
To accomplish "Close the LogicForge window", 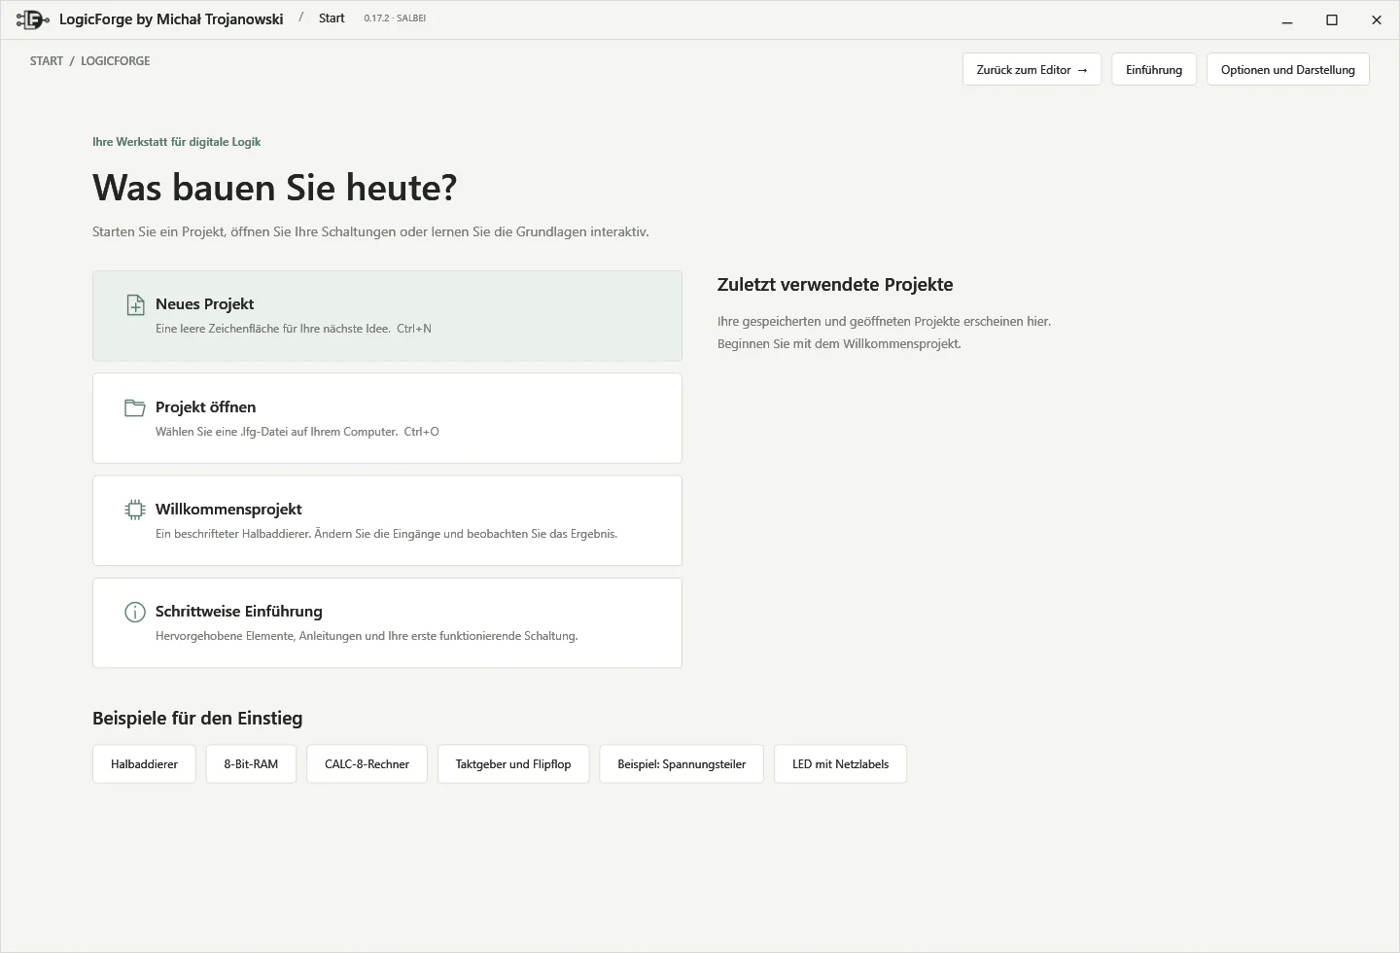I will (1377, 19).
